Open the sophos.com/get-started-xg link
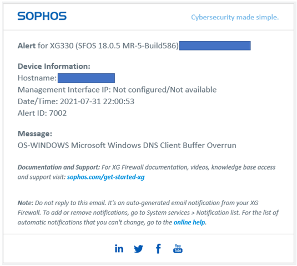 click(105, 177)
